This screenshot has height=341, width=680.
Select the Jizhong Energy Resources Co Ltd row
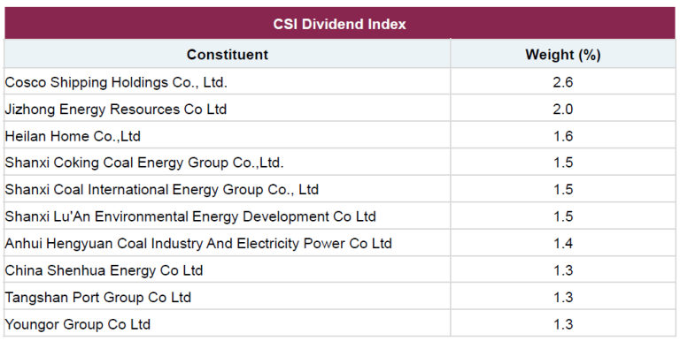pos(340,109)
